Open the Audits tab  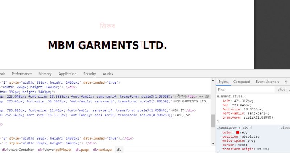108,74
